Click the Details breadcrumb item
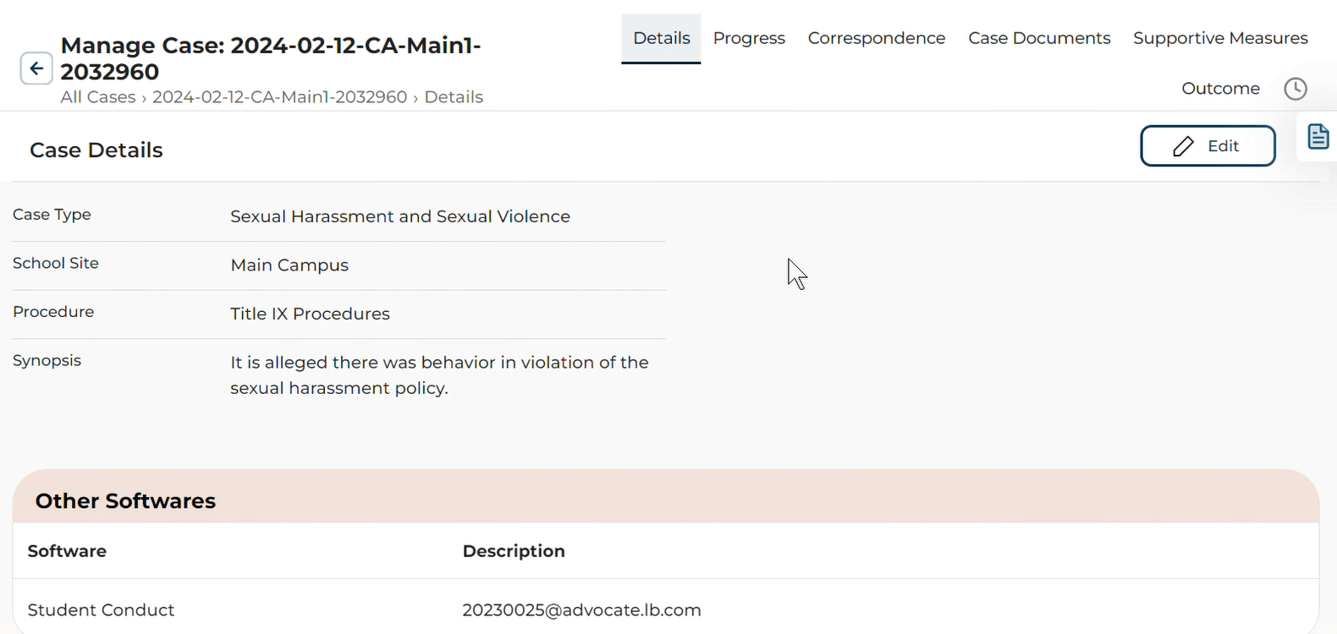This screenshot has height=634, width=1337. click(454, 97)
